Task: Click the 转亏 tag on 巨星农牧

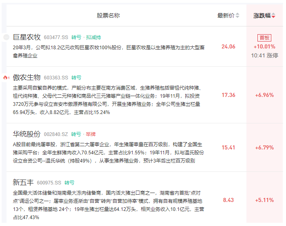Action: 76,37
